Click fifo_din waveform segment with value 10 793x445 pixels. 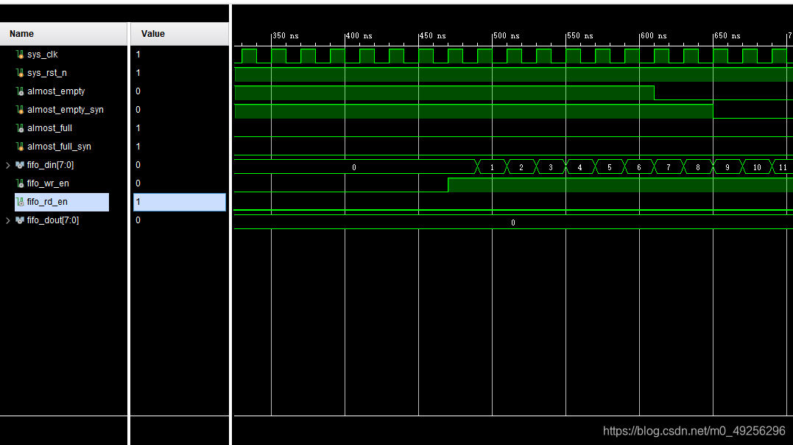point(757,167)
